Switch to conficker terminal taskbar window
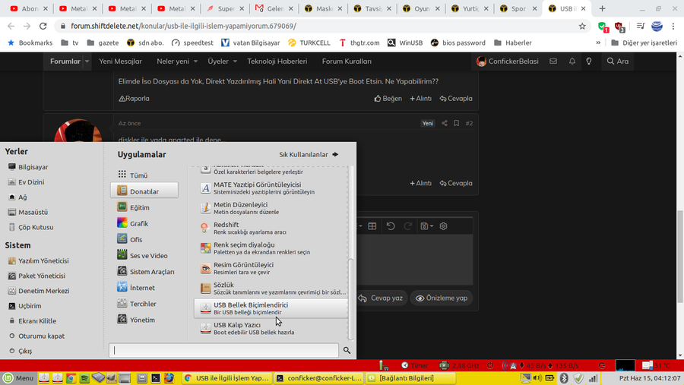Screen dimensions: 684x385 [319, 378]
